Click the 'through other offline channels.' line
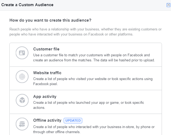This screenshot has width=171, height=135. (x=57, y=132)
